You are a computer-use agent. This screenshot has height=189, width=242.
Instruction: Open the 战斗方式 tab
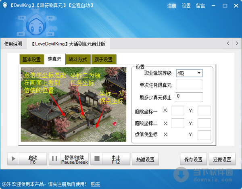(78, 59)
